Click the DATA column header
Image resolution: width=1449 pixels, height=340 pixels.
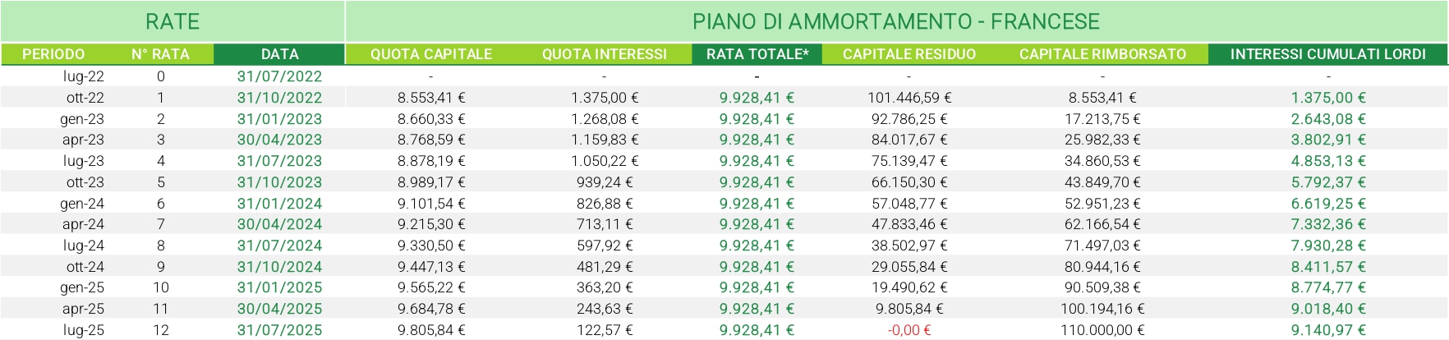pyautogui.click(x=279, y=54)
